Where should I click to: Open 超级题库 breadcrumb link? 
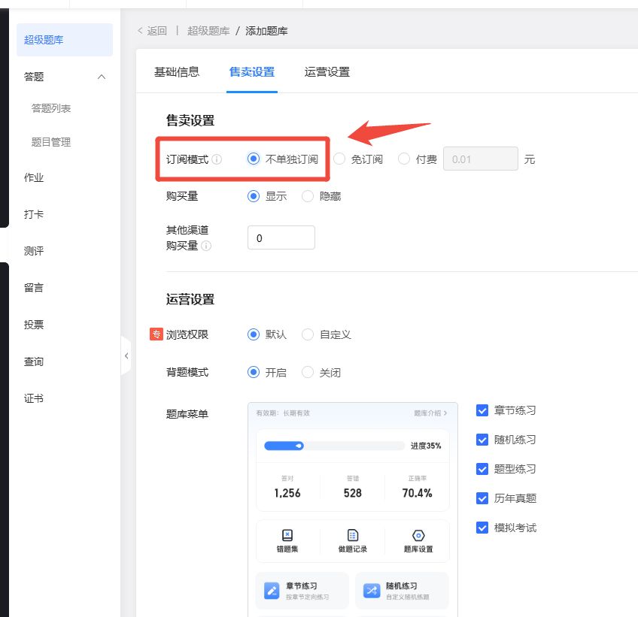(209, 31)
